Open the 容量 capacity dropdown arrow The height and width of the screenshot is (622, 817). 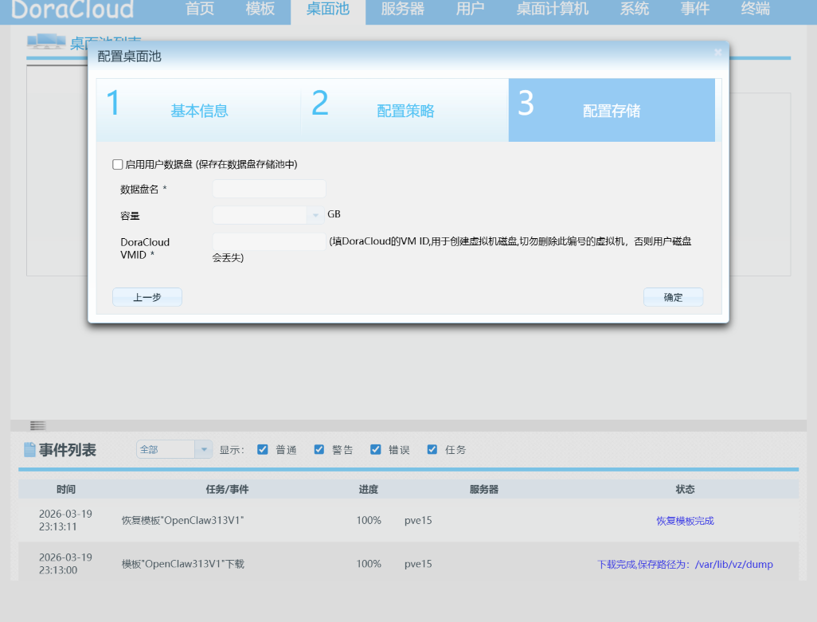(315, 215)
